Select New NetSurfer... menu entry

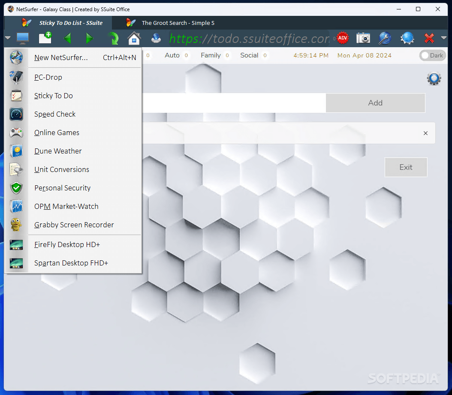(x=73, y=57)
